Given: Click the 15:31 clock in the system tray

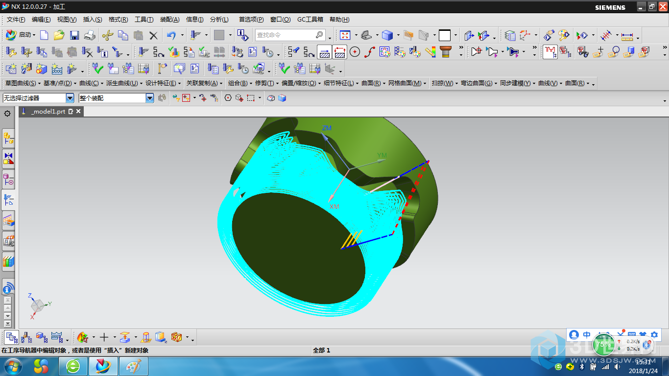Looking at the screenshot, I should 643,362.
